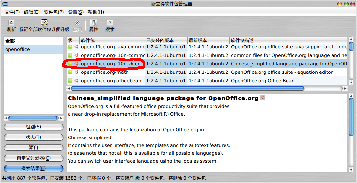Click package list vertical scrollbar up arrow

pyautogui.click(x=351, y=39)
